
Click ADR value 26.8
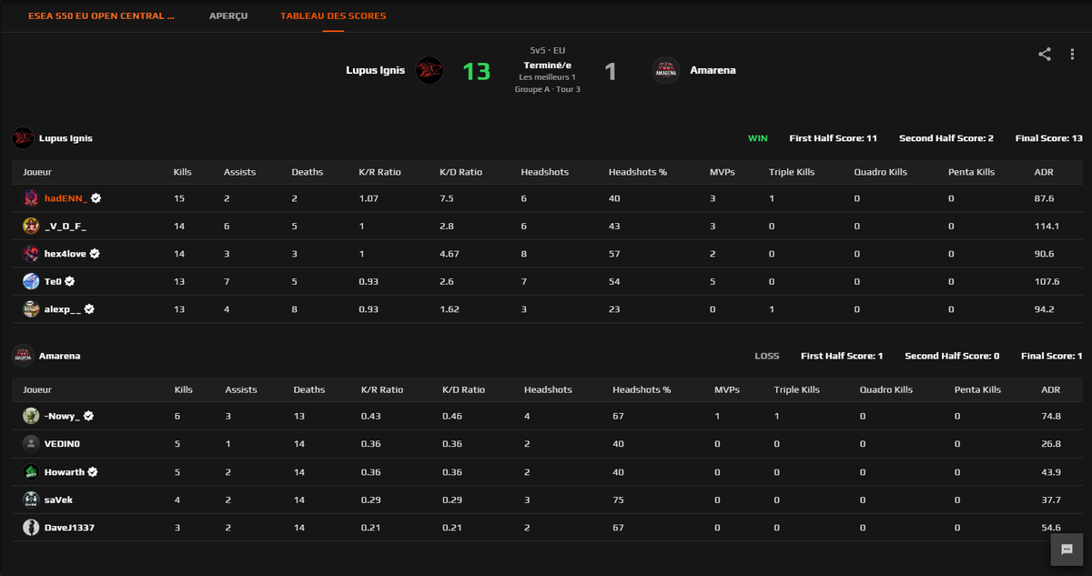(1051, 444)
